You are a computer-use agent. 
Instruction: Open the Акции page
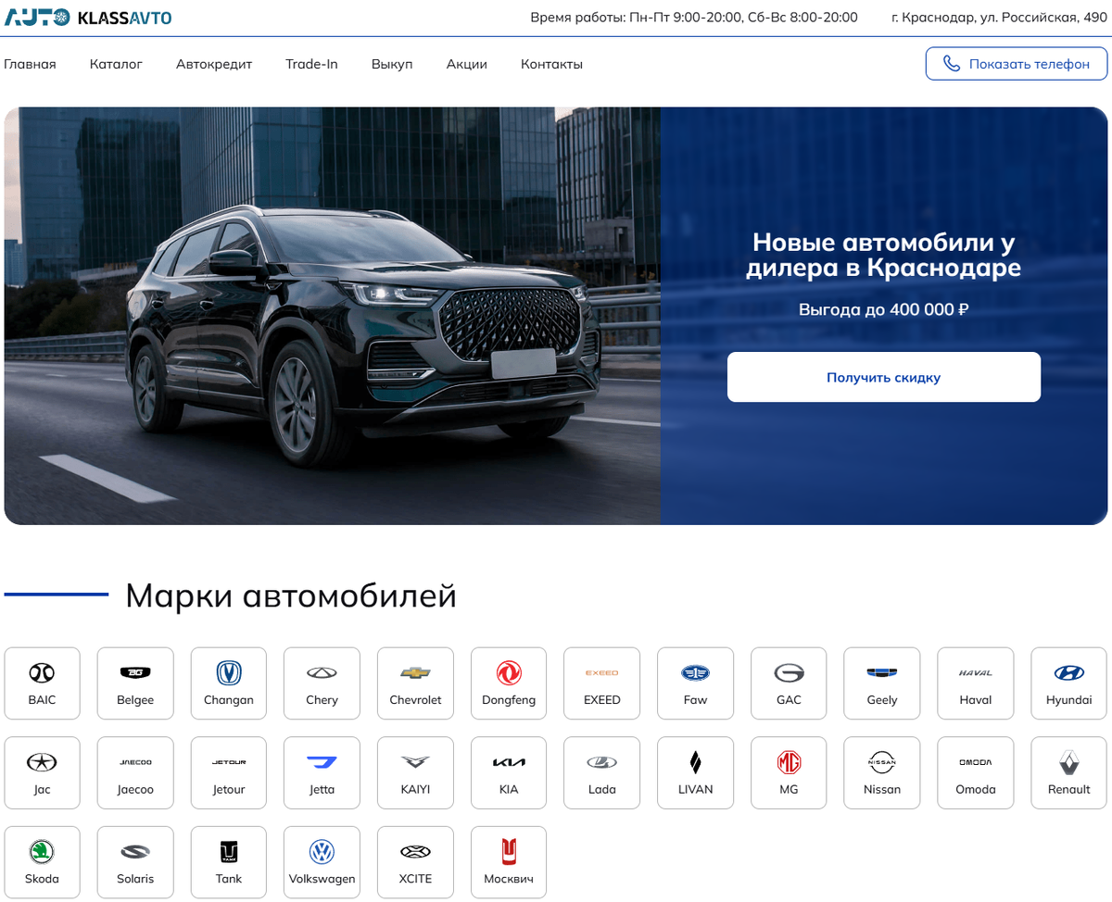pyautogui.click(x=467, y=64)
